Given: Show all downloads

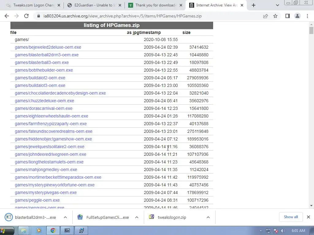Looking at the screenshot, I should [x=291, y=217].
